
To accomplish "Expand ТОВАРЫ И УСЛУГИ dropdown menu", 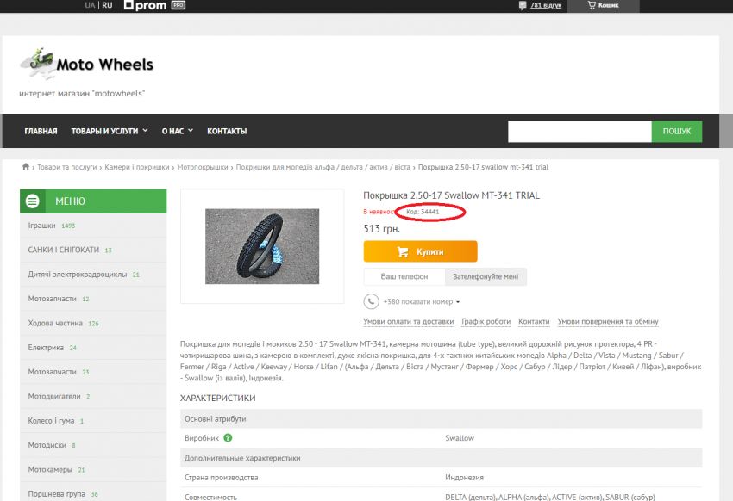I will (110, 131).
